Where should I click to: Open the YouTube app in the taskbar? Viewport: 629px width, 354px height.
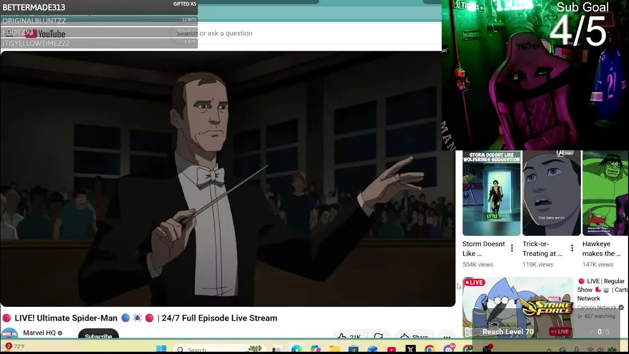click(x=392, y=350)
